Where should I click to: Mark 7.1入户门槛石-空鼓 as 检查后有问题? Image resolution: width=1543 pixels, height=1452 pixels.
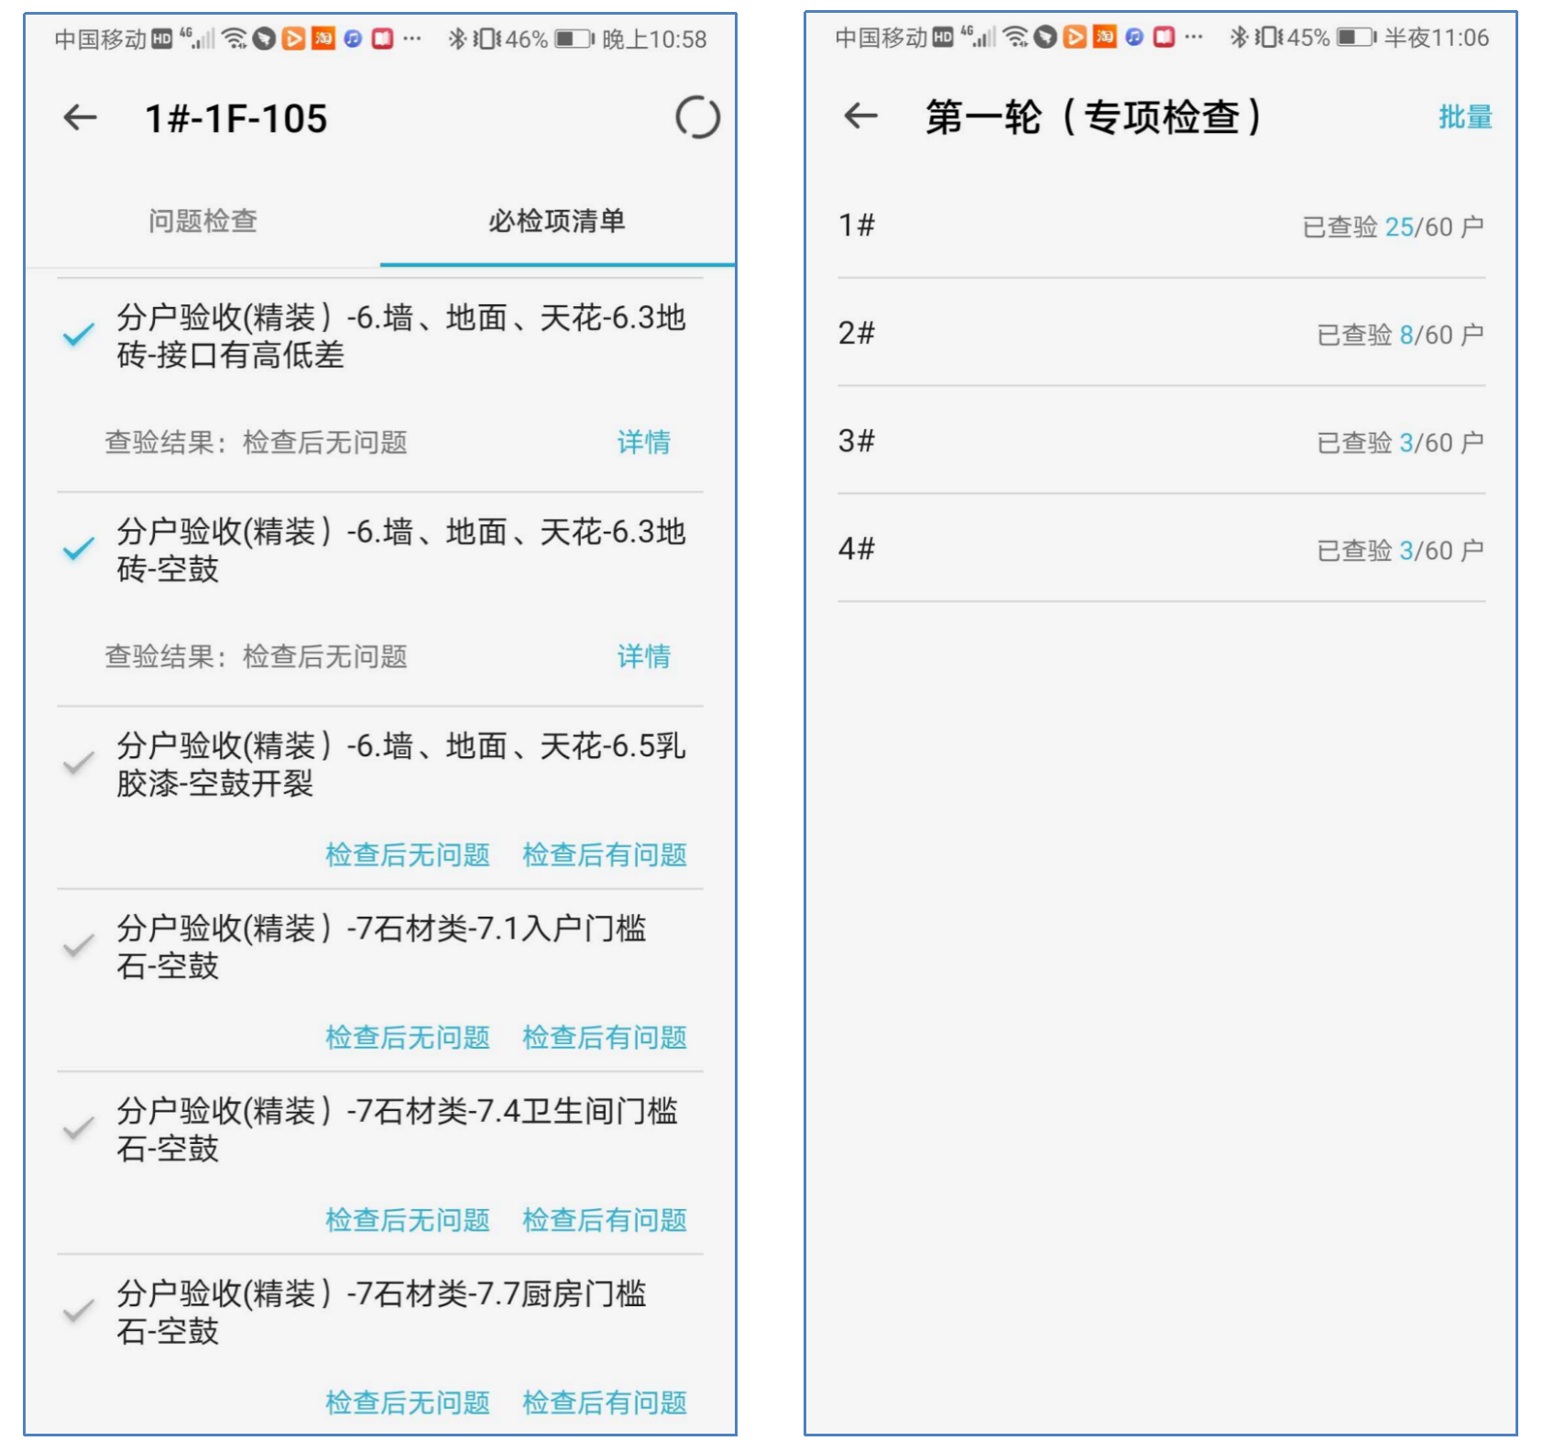coord(605,1038)
